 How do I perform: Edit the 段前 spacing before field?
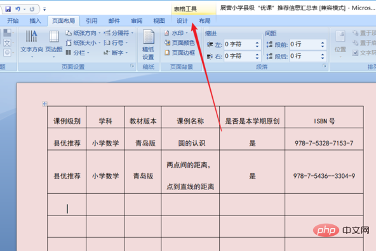coord(304,44)
